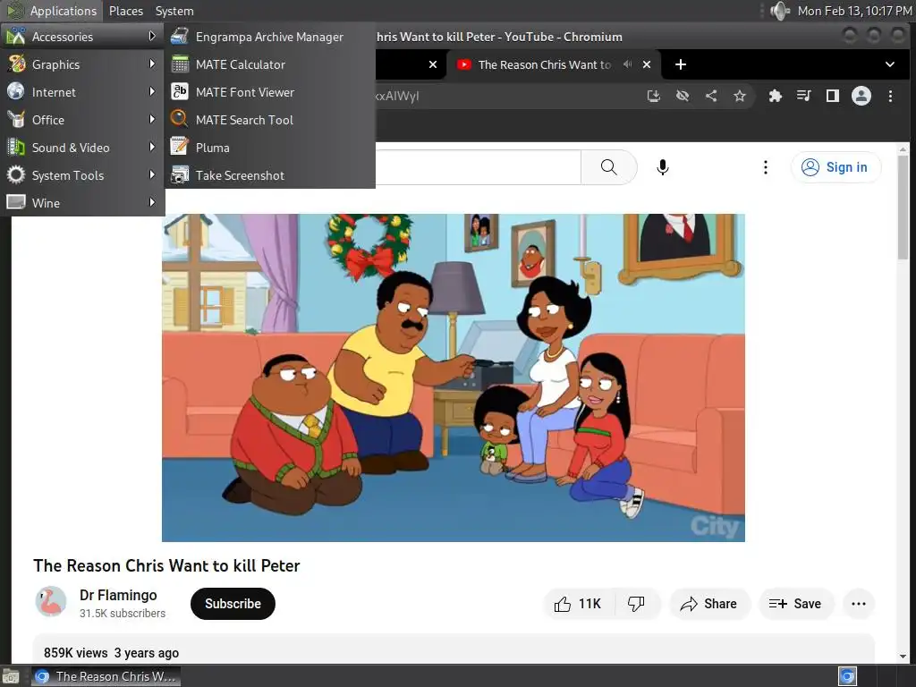The height and width of the screenshot is (687, 916).
Task: Open more actions ellipsis under video
Action: 859,604
